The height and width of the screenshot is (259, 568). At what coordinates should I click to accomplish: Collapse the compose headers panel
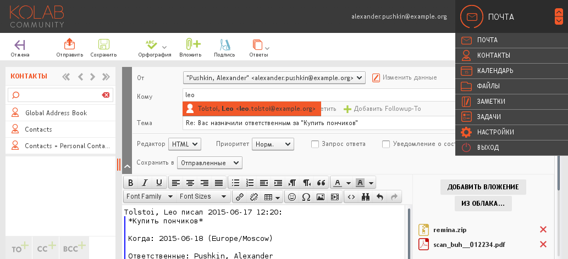(127, 166)
